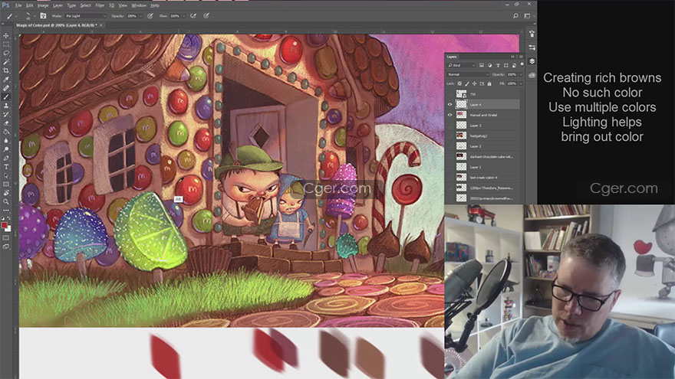Lock image pixels brush icon
Screen dimensions: 675x379
click(x=467, y=83)
